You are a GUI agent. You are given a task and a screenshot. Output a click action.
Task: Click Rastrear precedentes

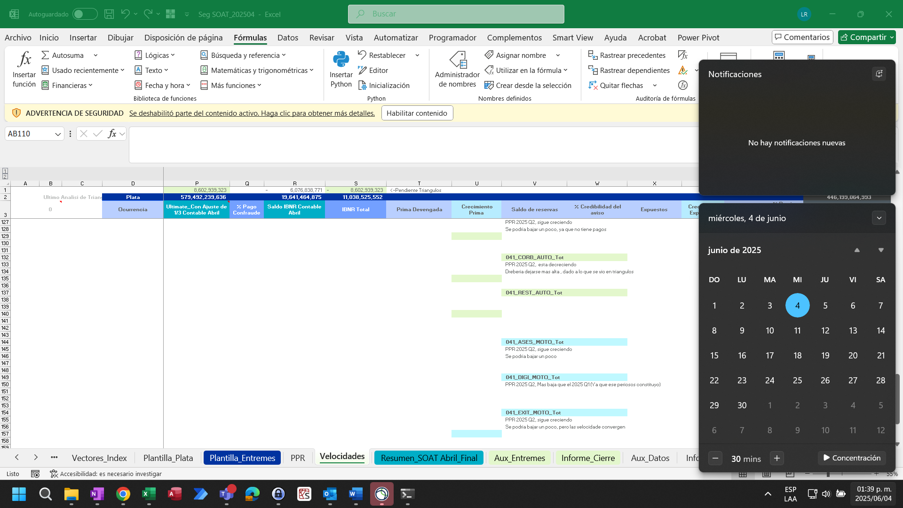tap(627, 56)
